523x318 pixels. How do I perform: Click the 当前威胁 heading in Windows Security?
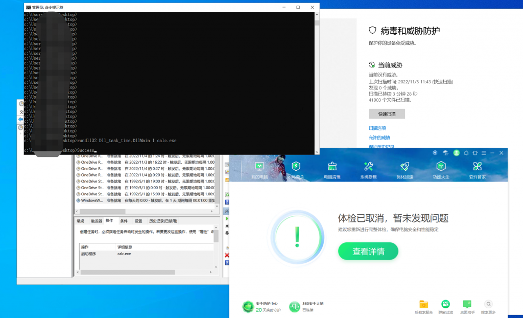pyautogui.click(x=390, y=65)
